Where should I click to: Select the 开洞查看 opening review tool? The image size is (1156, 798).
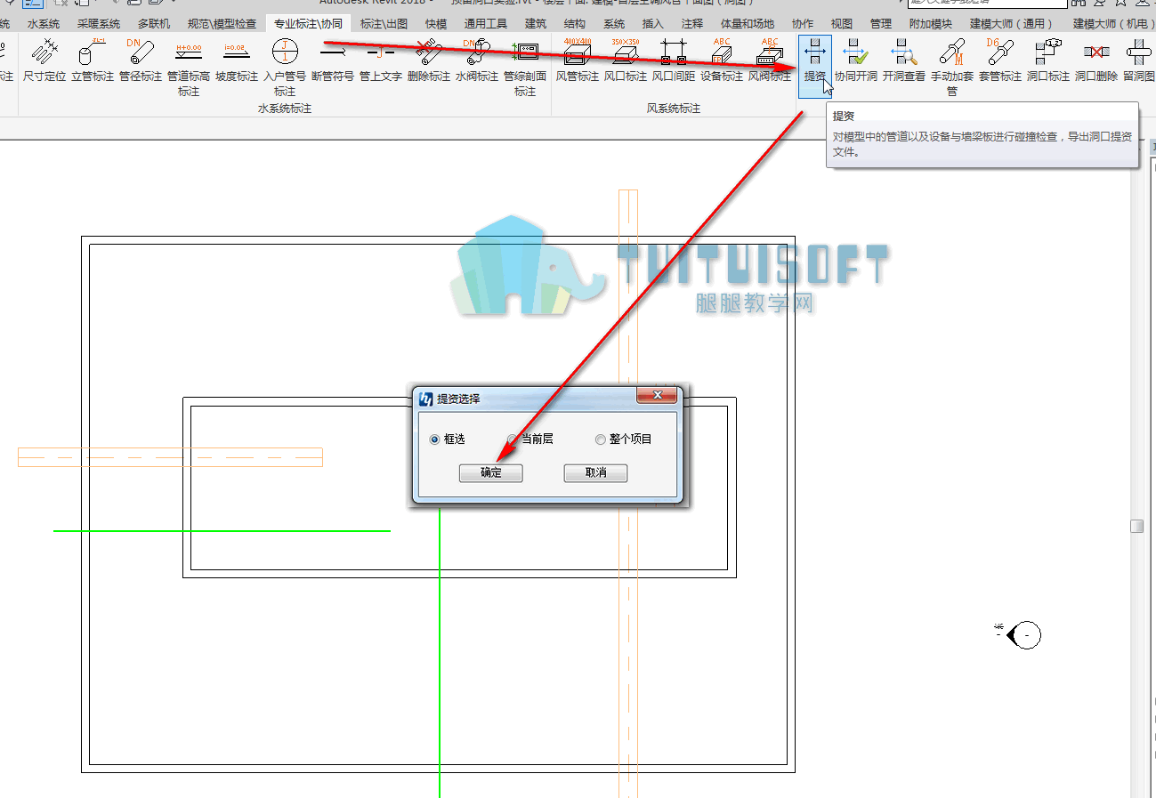pos(904,60)
